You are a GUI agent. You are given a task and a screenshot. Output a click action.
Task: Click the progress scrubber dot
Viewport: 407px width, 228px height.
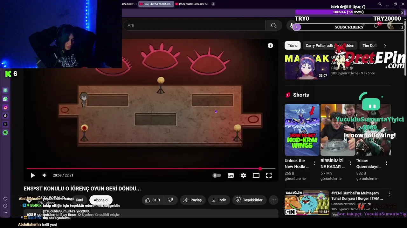260,169
